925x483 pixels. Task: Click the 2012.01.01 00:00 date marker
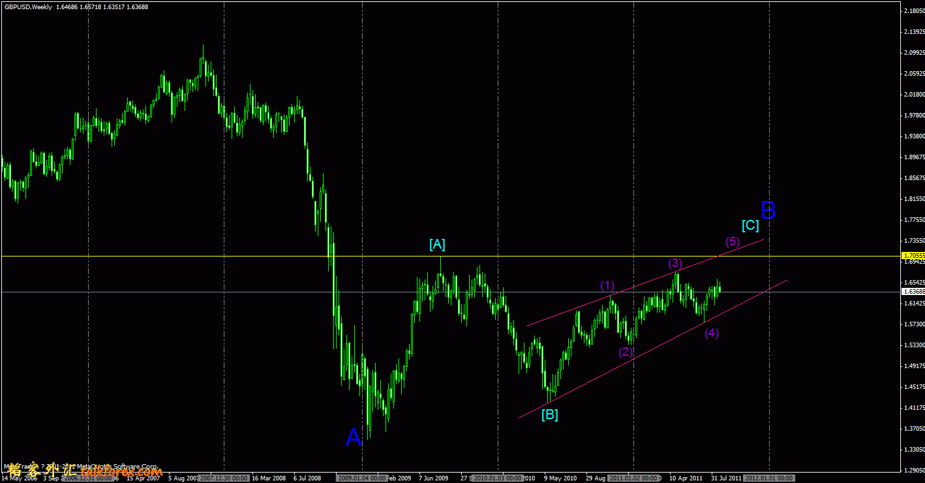[769, 478]
